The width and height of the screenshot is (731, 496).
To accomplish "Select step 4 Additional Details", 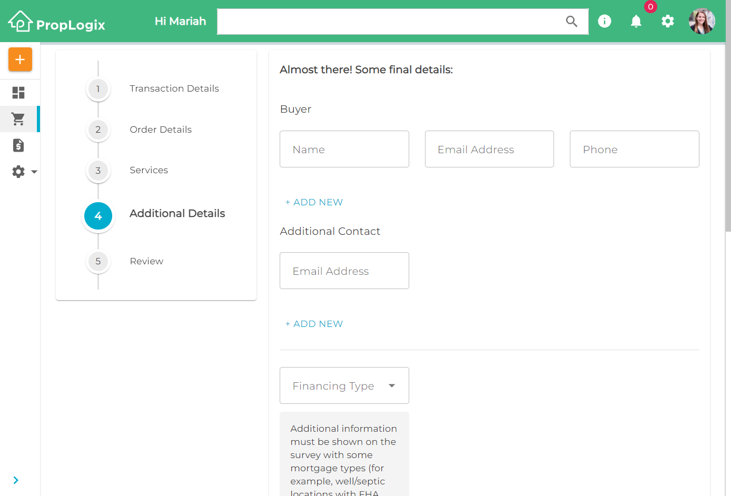I will (177, 213).
